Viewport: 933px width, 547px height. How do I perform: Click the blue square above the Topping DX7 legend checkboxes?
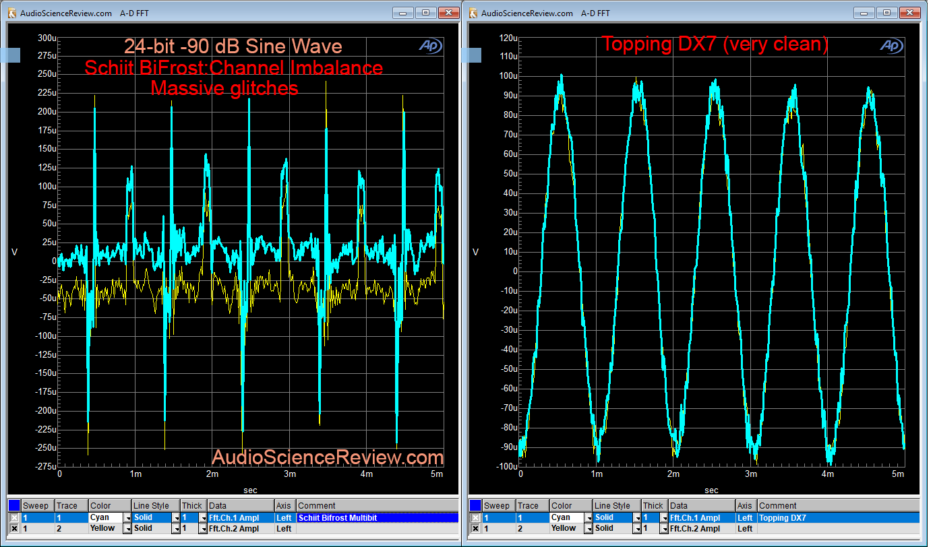(475, 505)
